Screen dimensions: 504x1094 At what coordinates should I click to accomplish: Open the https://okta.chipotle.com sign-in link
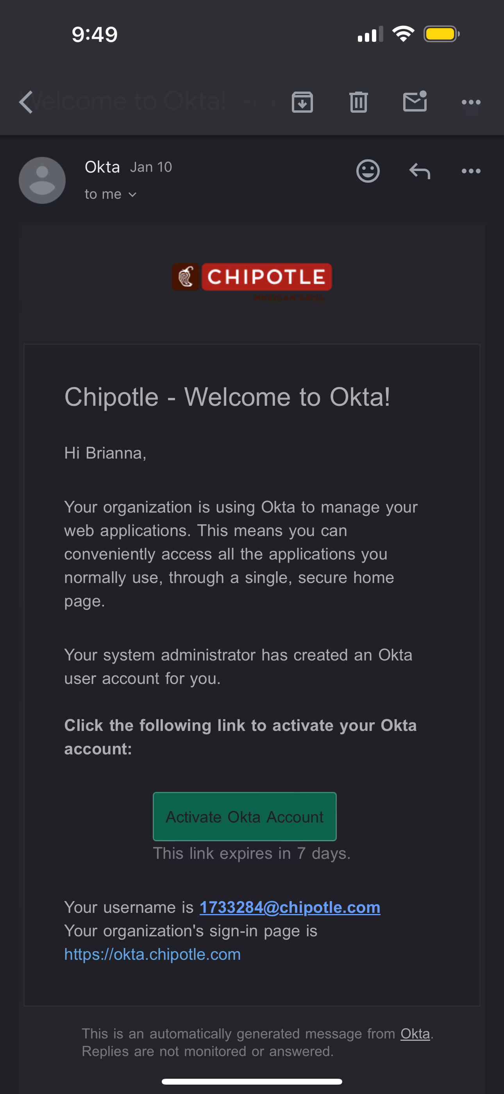152,954
